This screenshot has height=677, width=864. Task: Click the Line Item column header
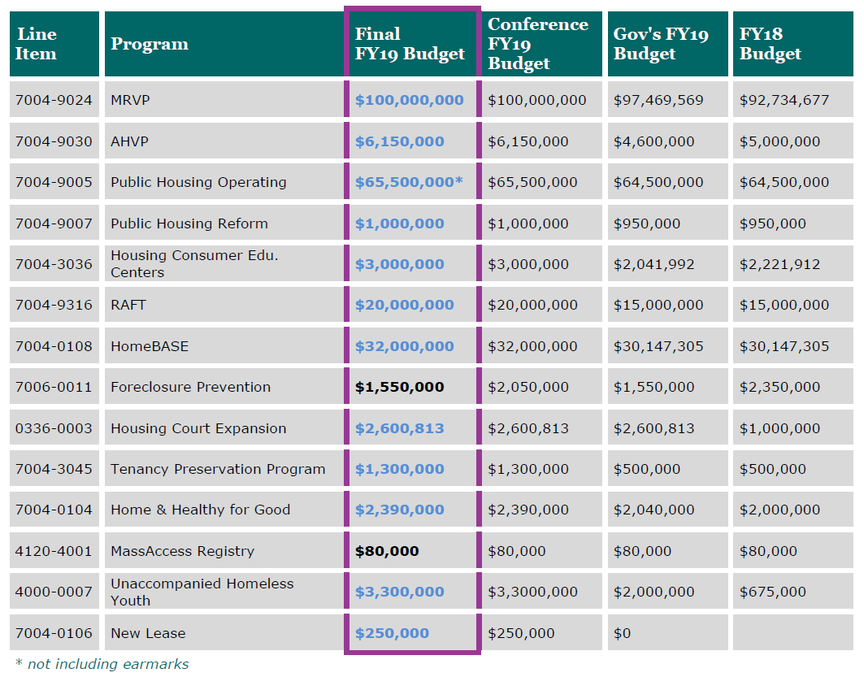(37, 44)
